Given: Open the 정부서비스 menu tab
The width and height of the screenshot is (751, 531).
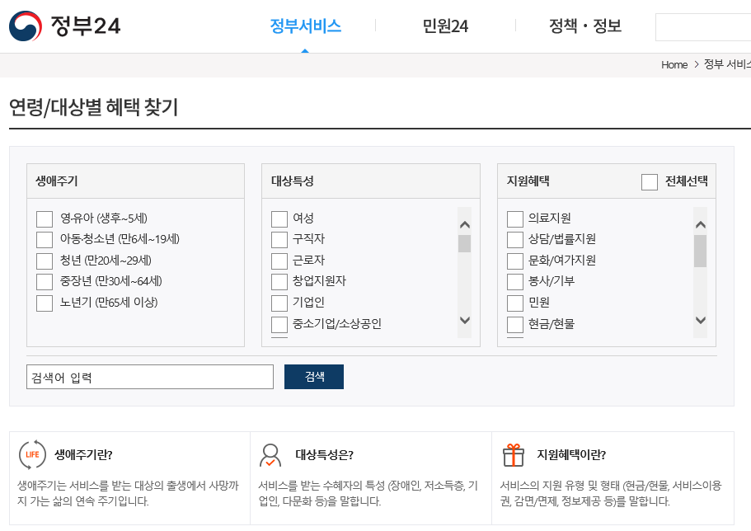Looking at the screenshot, I should point(305,26).
